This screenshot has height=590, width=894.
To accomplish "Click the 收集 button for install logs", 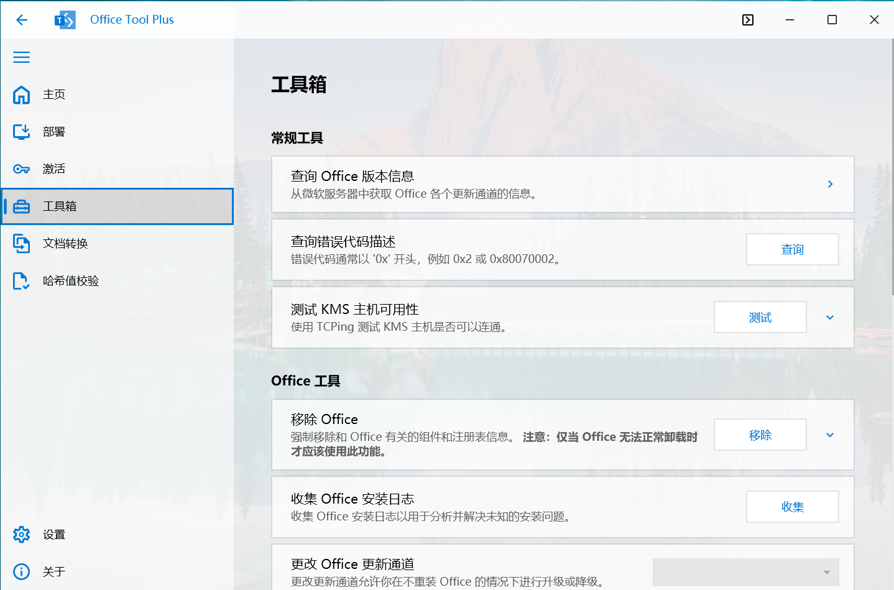I will (793, 507).
